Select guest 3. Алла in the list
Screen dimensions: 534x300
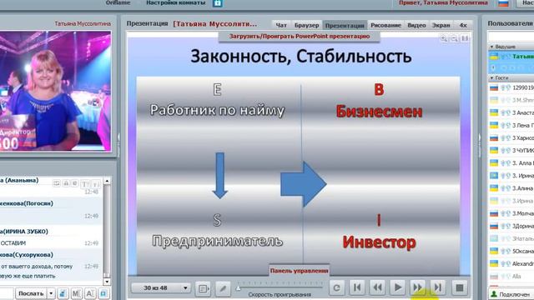pos(511,163)
